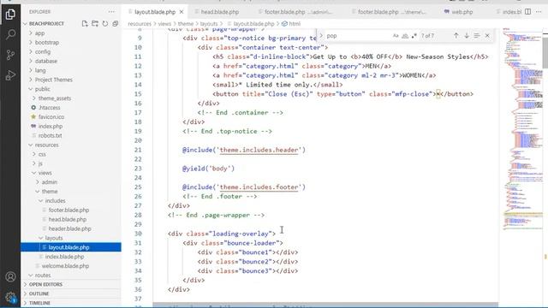Open Source Control view in activity bar
Screen dimensions: 548x308
(x=10, y=55)
